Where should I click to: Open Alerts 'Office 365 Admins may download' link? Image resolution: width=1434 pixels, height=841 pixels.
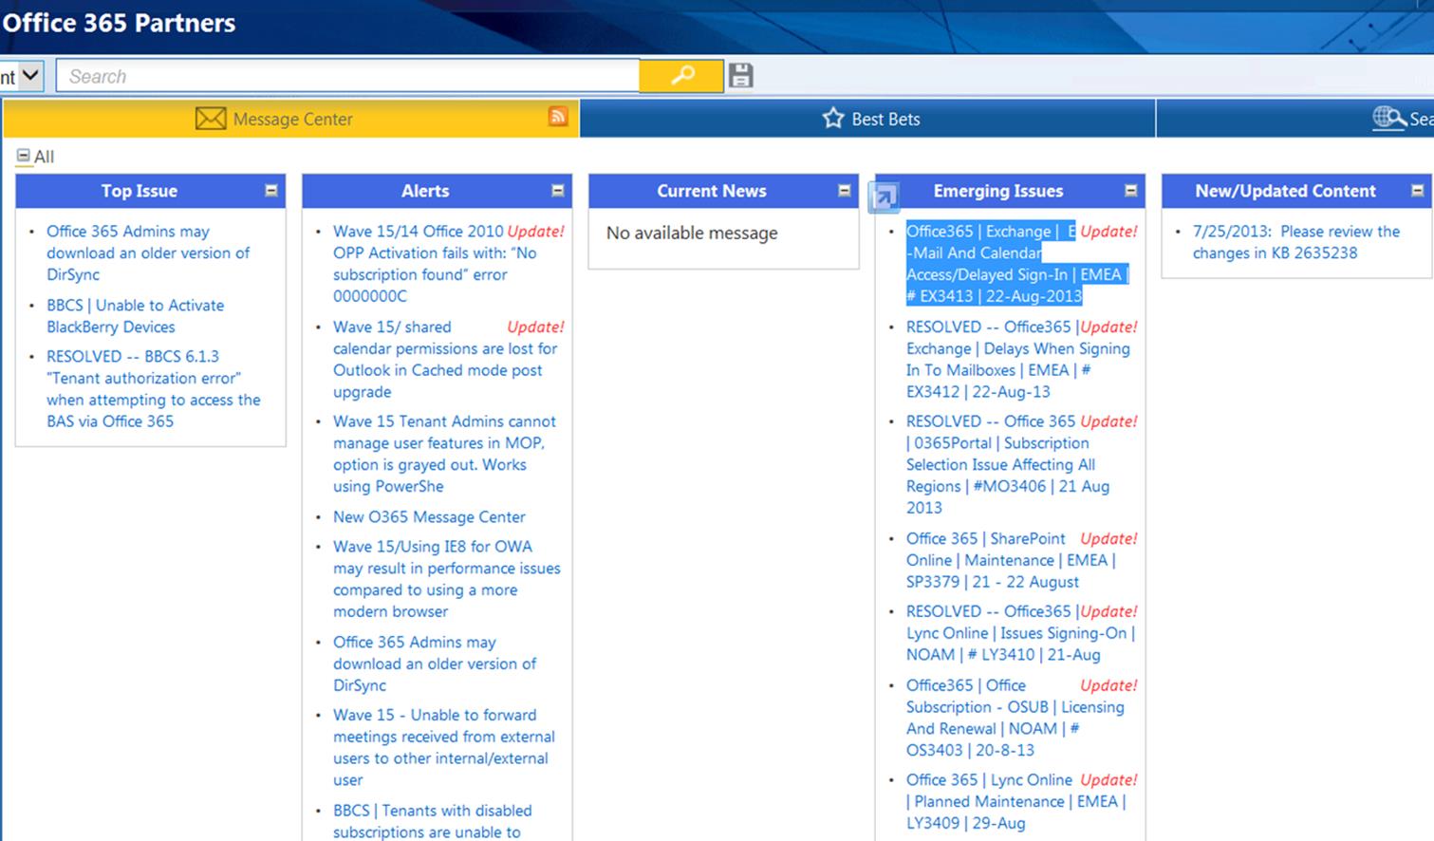point(435,663)
